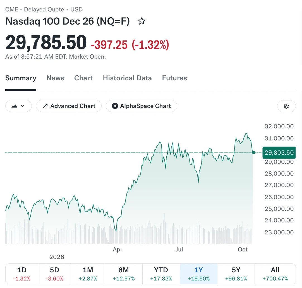Select the YTD range
The image size is (302, 288).
(x=161, y=274)
